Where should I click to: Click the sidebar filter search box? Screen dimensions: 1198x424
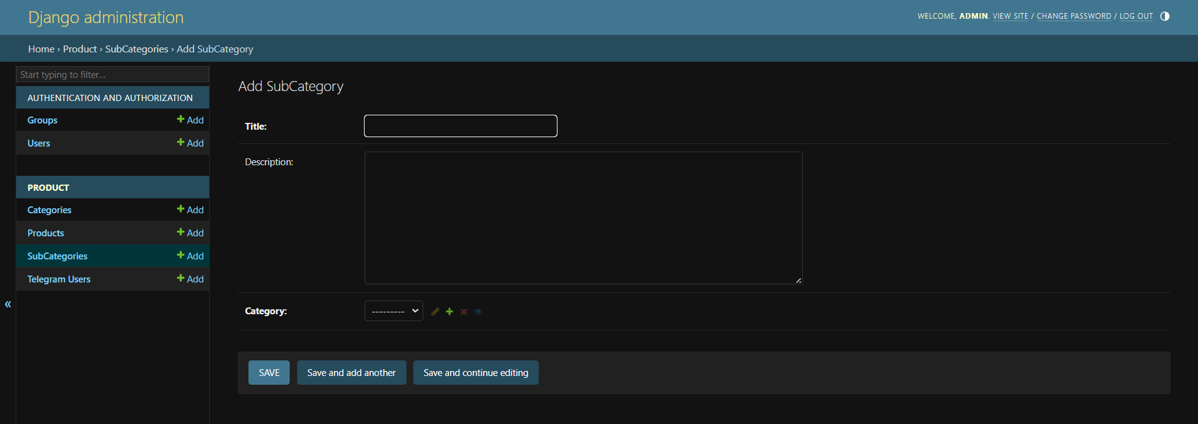pyautogui.click(x=112, y=74)
